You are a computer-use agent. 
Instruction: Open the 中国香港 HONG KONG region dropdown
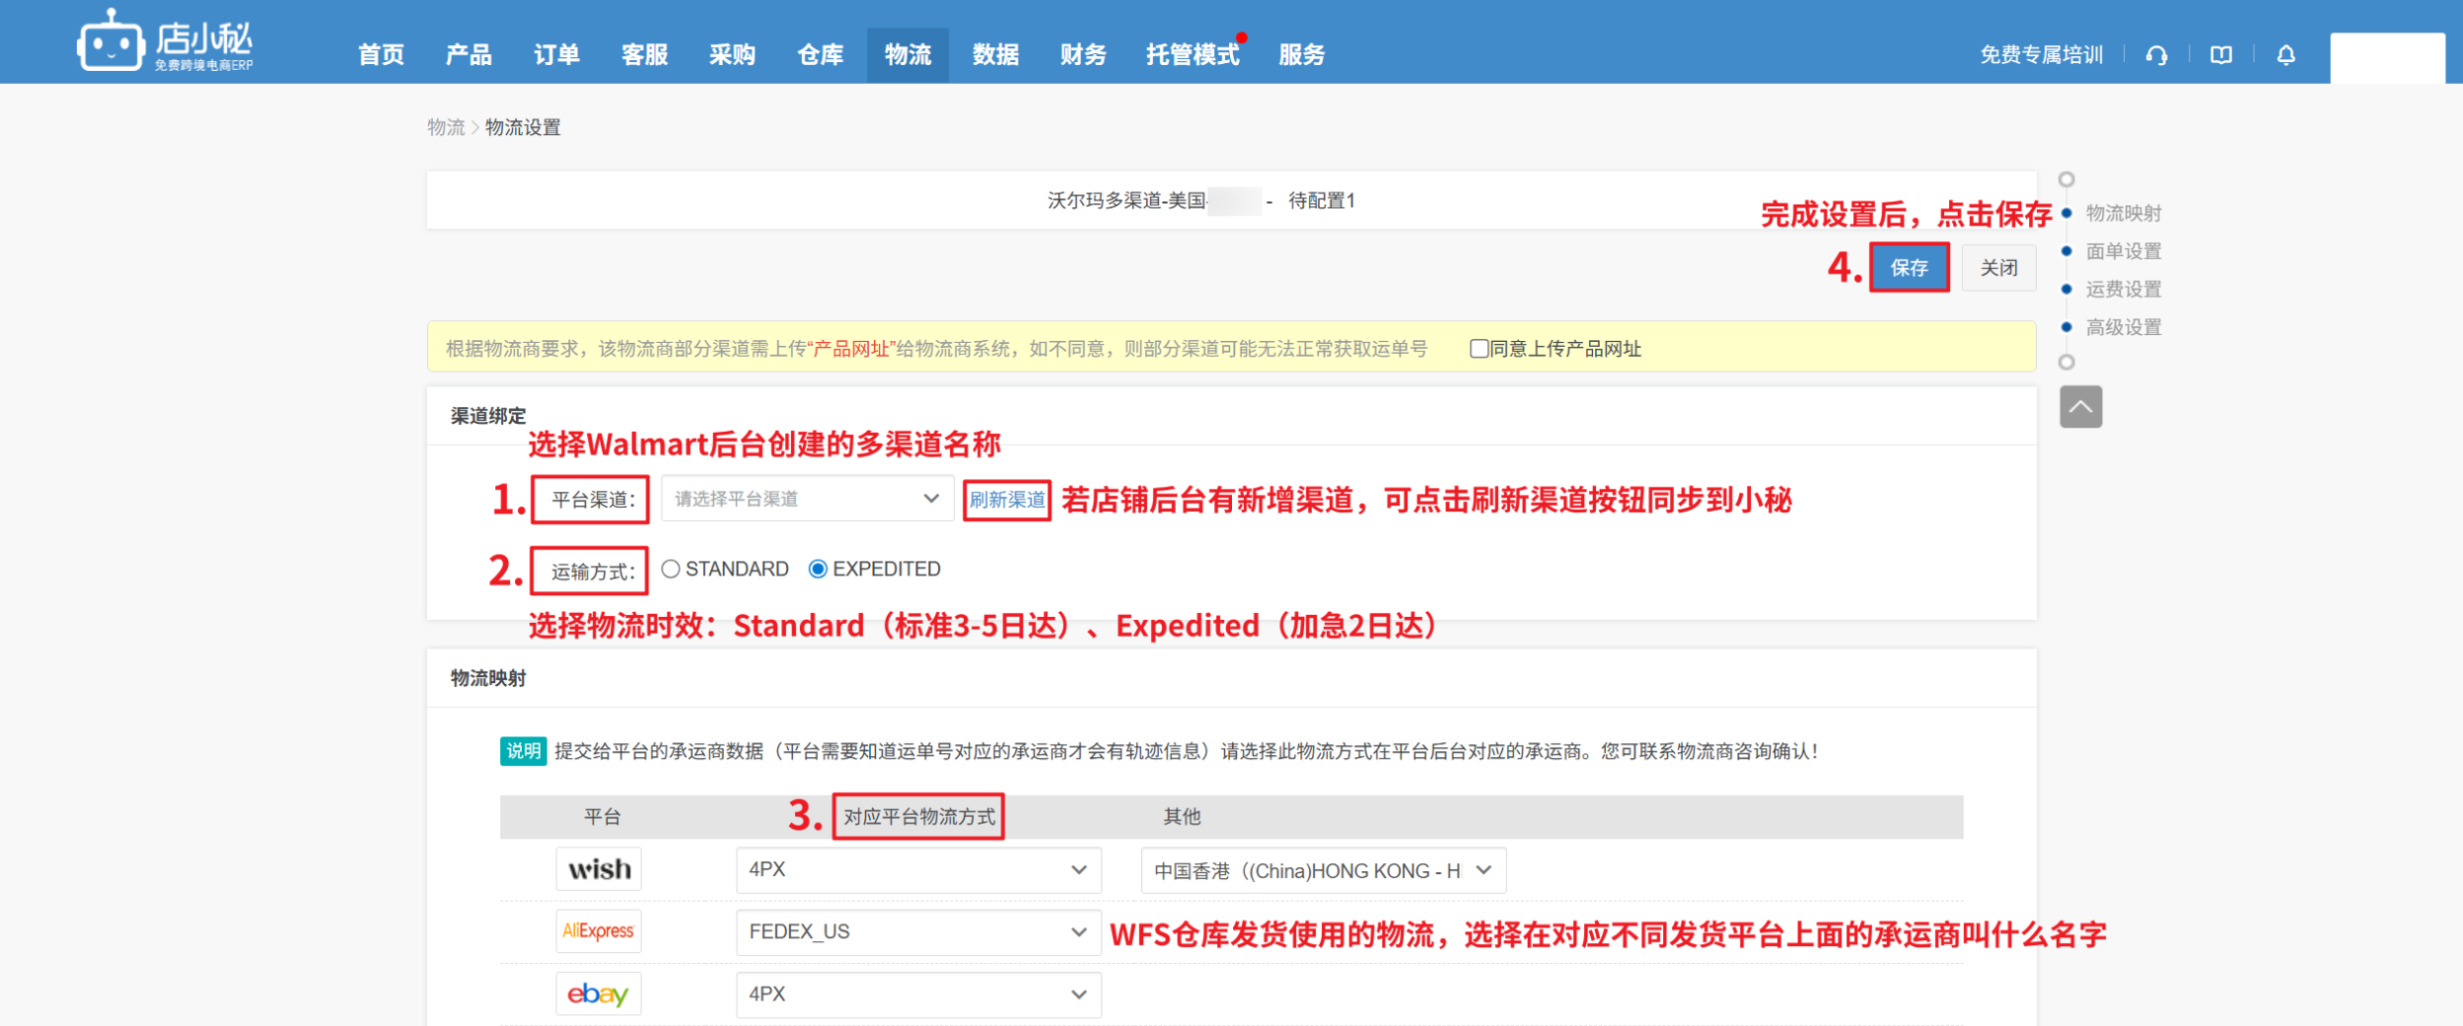click(1322, 870)
